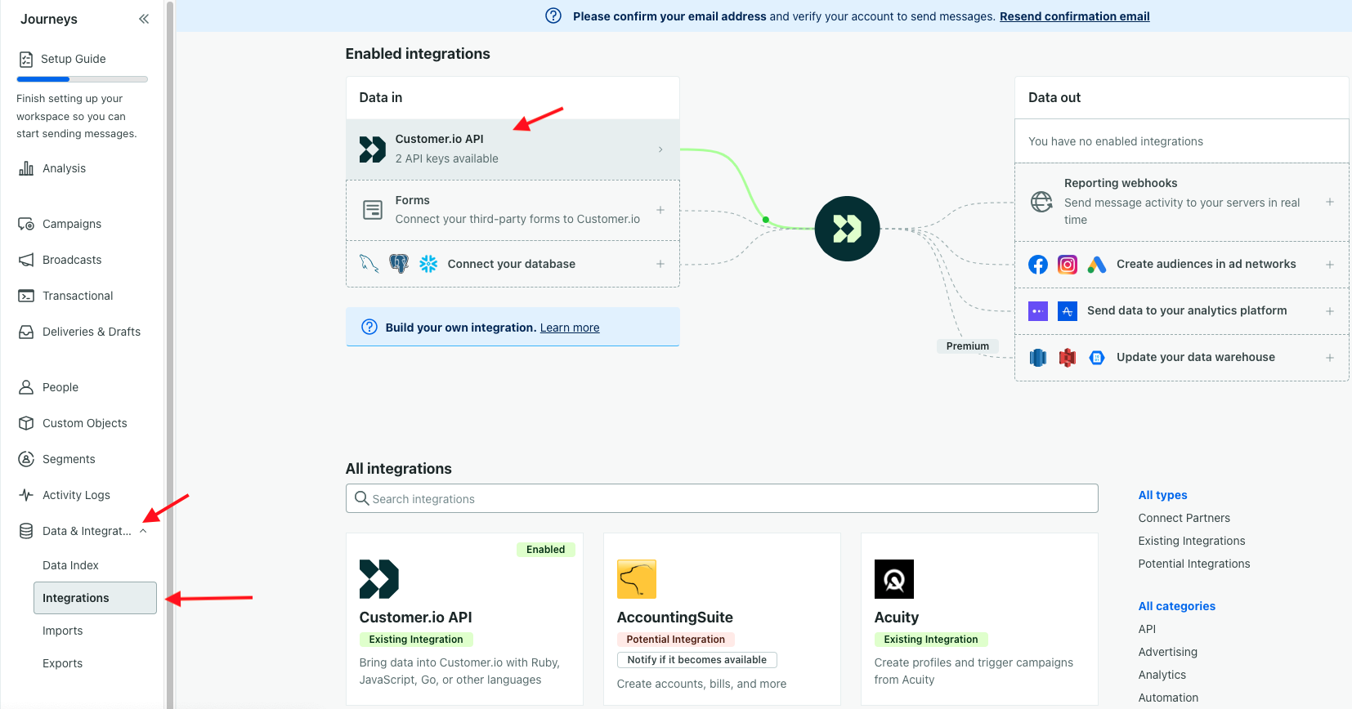Click plus beside Reporting webhooks
The image size is (1352, 709).
tap(1330, 202)
